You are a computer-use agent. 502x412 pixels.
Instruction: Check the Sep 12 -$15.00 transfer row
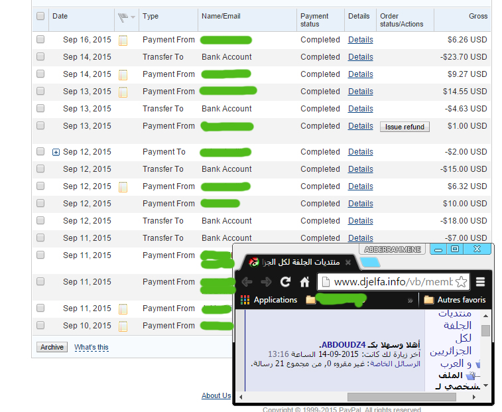40,169
